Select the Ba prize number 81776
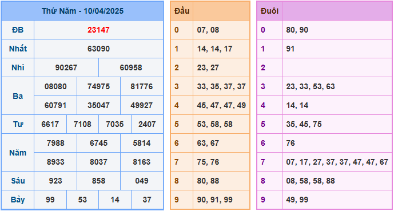394x211 pixels. click(x=141, y=86)
